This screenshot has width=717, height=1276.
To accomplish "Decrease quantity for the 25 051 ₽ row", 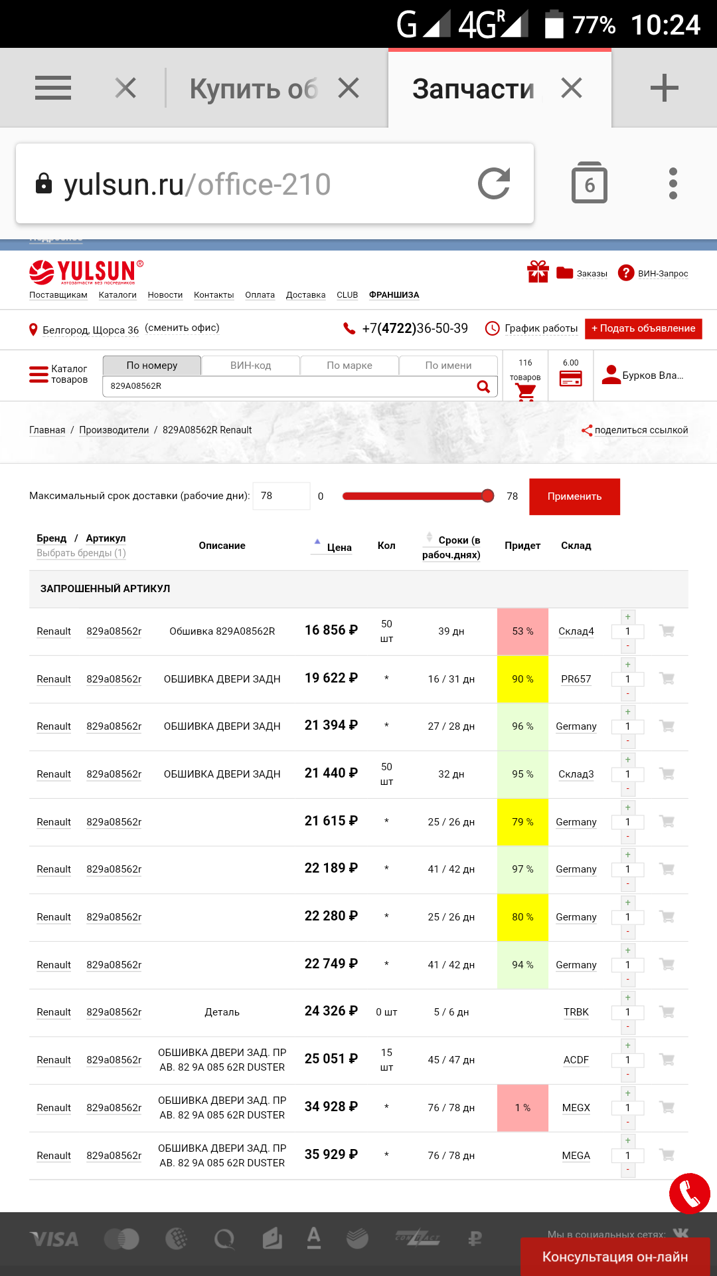I will point(627,1075).
